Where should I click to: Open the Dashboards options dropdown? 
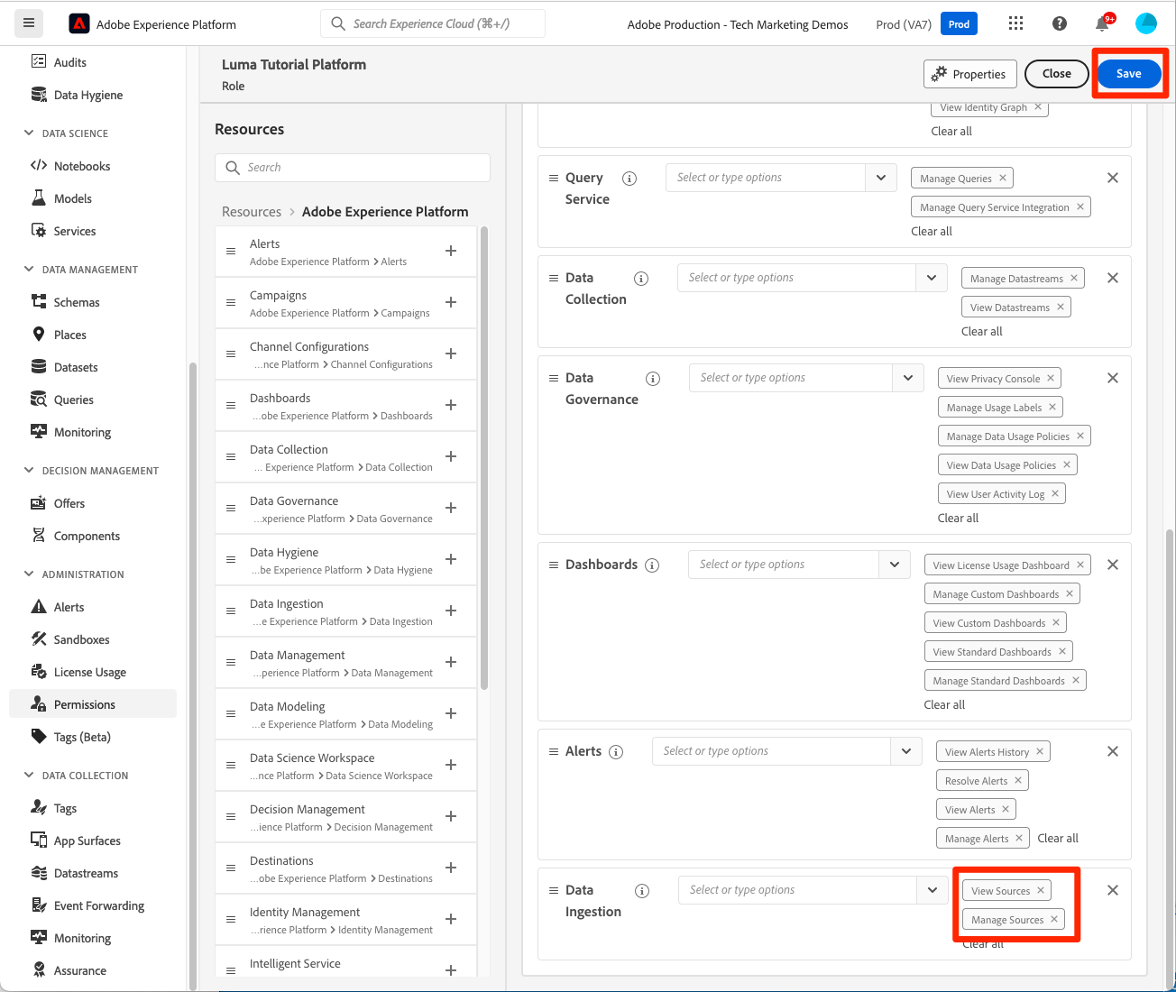point(895,565)
